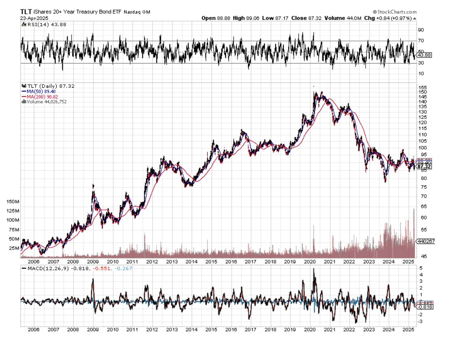Click 2023 on the MACD panel time axis
Screen dimensions: 453x343
tap(369, 330)
